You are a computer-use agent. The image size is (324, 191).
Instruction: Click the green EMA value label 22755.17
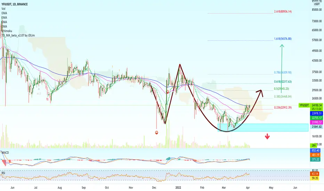(317, 118)
